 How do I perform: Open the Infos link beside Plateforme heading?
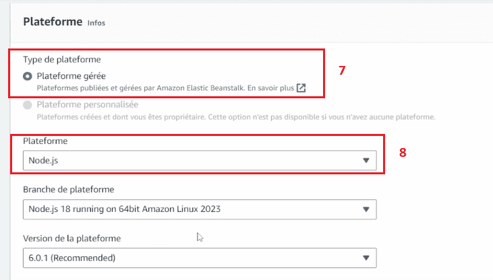96,23
